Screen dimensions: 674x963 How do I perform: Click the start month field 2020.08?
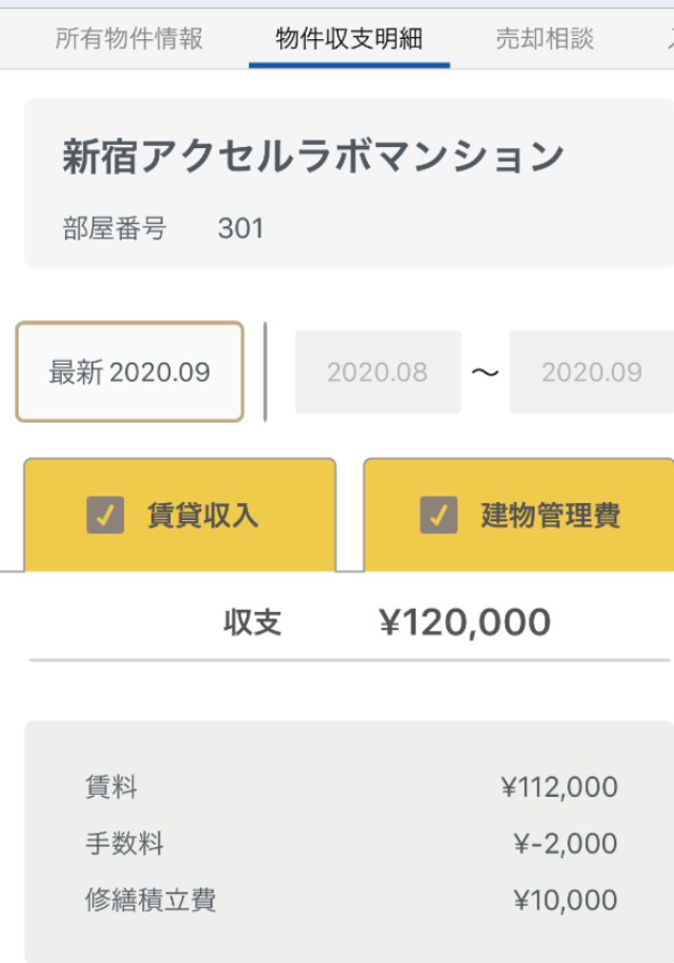378,372
